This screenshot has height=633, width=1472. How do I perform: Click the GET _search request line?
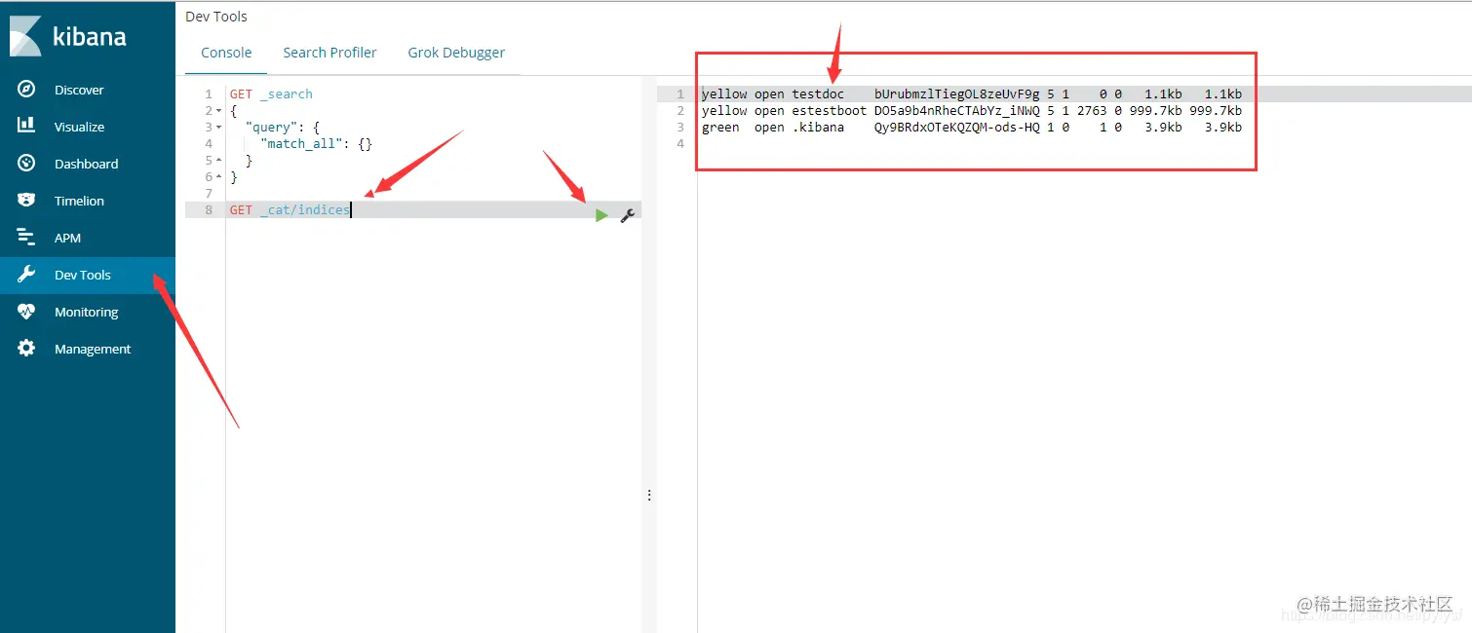click(x=271, y=94)
